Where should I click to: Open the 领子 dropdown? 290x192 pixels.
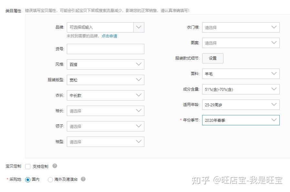tap(105, 126)
